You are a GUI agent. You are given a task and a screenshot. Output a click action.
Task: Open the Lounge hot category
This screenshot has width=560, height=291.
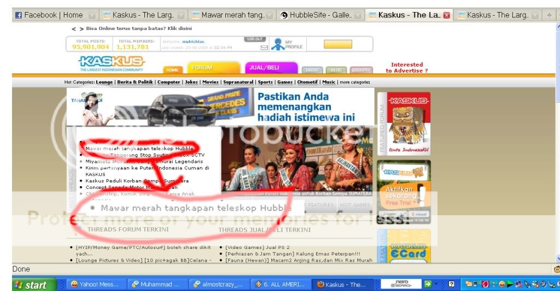(x=104, y=82)
